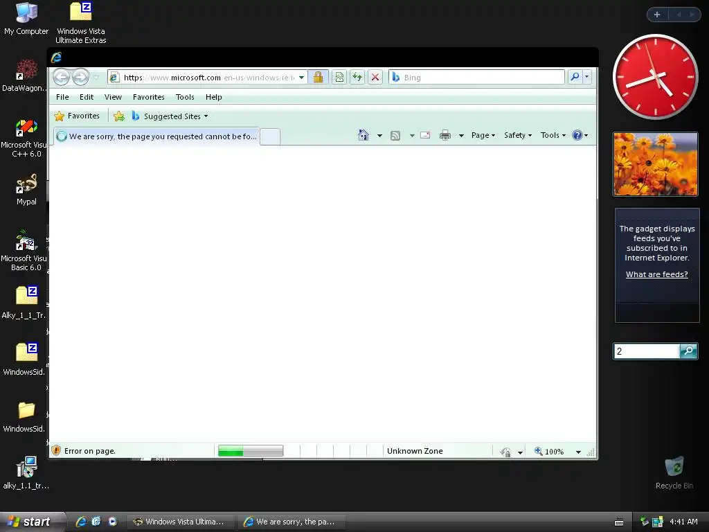Refresh the page with the green arrows icon
Screen dimensions: 709x532
tap(357, 78)
